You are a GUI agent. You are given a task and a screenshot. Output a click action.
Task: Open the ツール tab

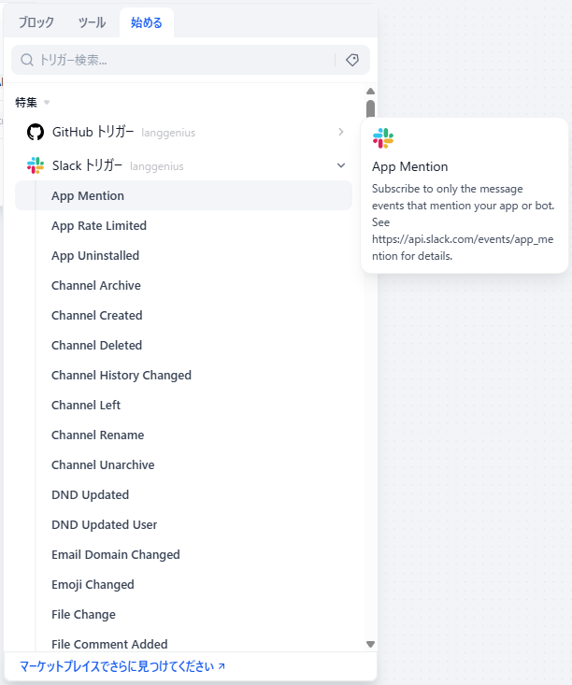[x=92, y=22]
